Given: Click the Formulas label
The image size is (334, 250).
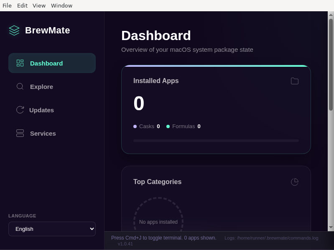Looking at the screenshot, I should pyautogui.click(x=184, y=126).
